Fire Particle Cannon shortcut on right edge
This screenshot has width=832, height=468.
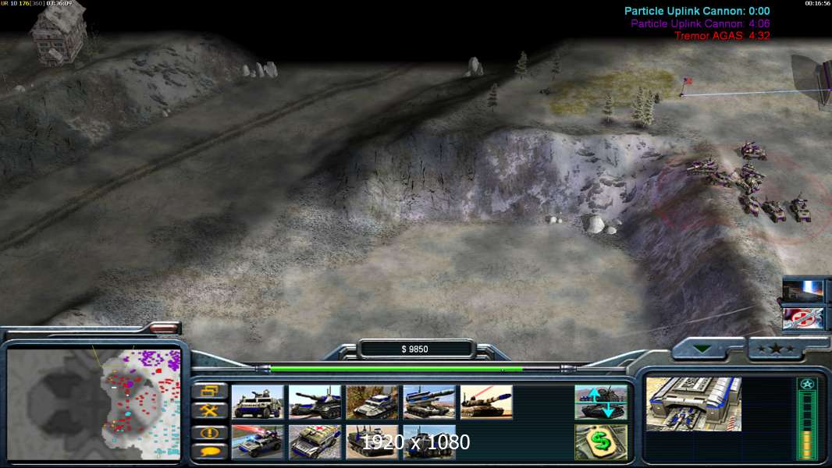click(803, 292)
